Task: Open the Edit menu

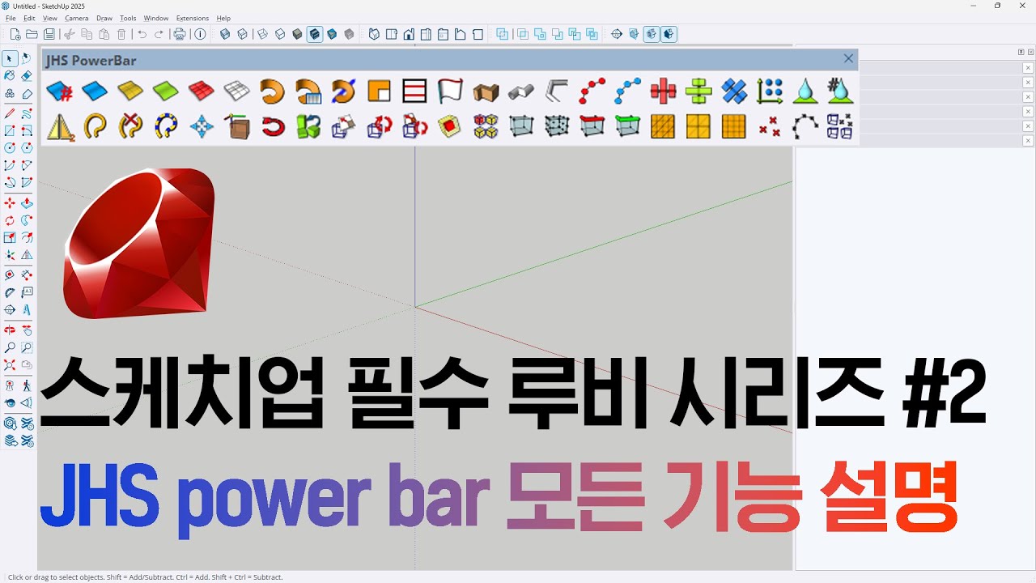Action: [29, 18]
